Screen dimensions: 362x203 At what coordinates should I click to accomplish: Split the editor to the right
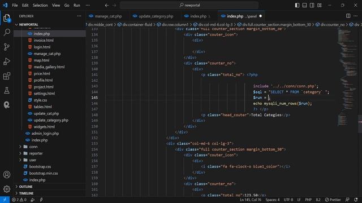tap(348, 16)
